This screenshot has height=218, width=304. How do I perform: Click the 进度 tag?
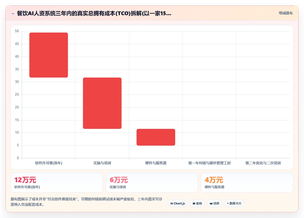214,203
